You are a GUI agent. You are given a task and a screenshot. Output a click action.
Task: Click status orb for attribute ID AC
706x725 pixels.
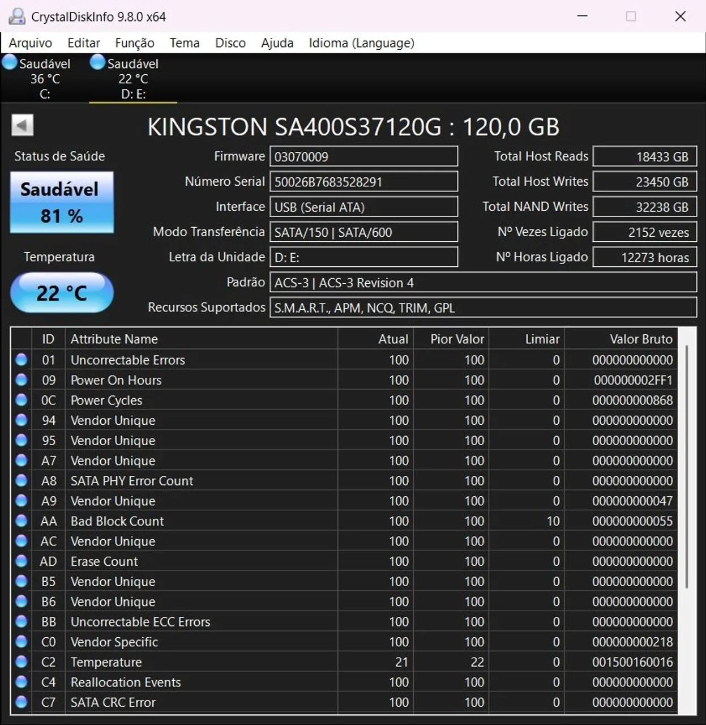tap(22, 541)
